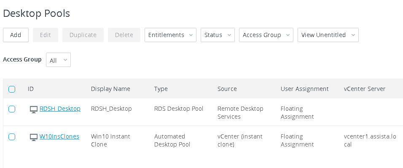Click the chevron arrow on Status
This screenshot has width=403, height=168.
point(229,35)
